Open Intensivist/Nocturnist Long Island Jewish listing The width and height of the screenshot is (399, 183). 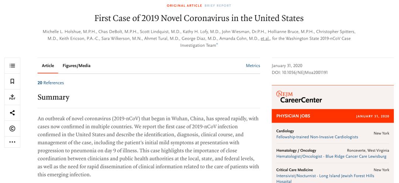[x=325, y=176]
